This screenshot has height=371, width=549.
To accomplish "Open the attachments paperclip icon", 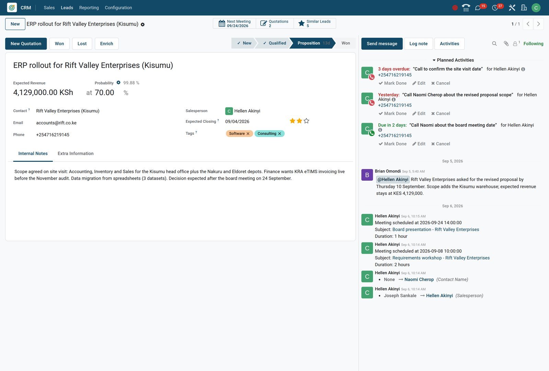I will coord(506,44).
